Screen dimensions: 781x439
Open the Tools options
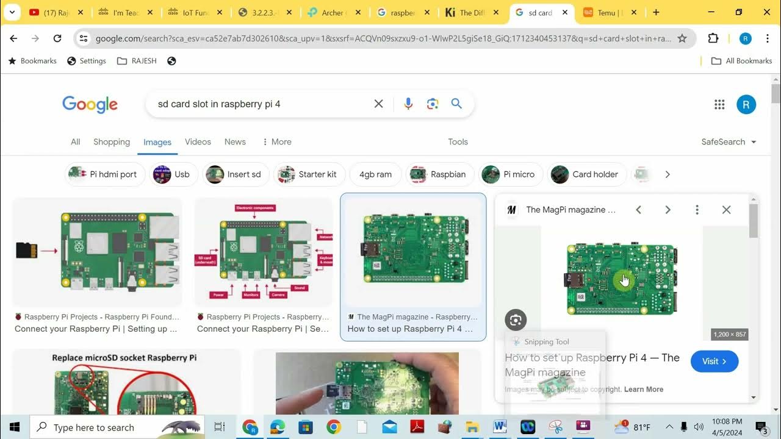tap(458, 141)
